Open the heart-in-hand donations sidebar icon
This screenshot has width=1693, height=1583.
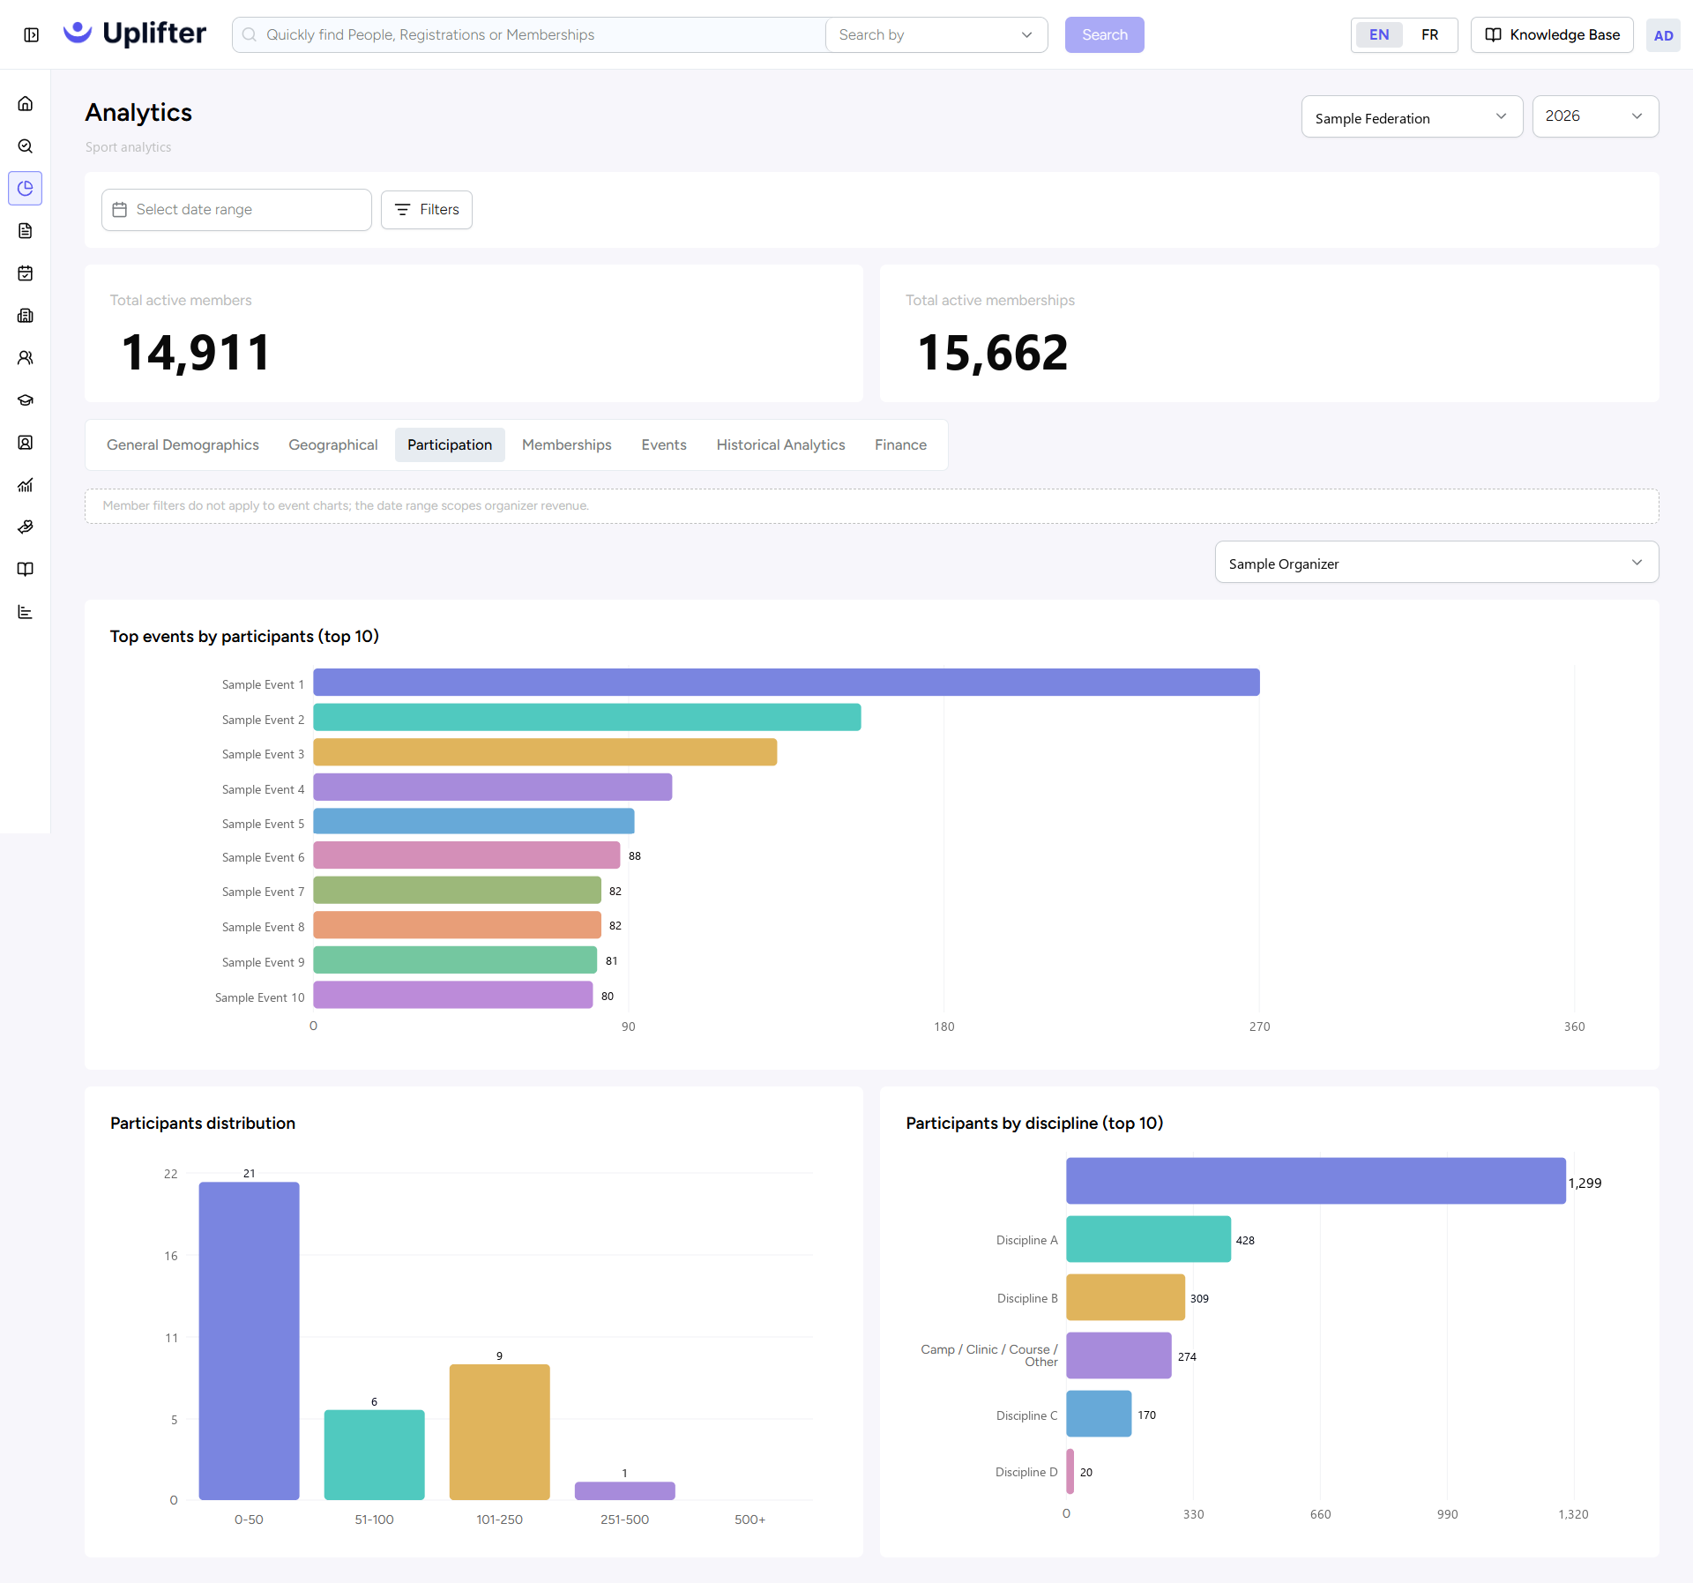pos(26,527)
